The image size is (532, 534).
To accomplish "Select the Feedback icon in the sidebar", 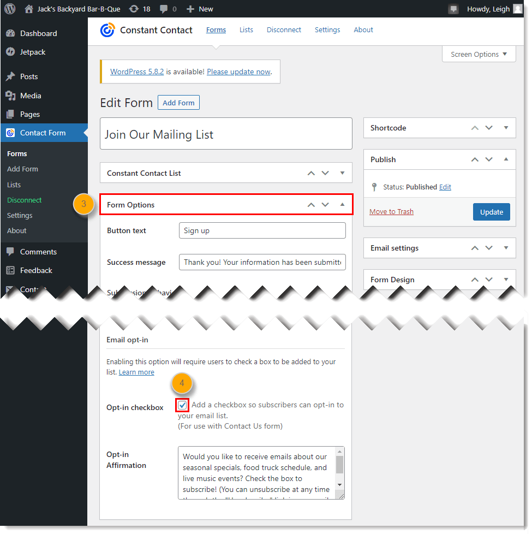I will [x=11, y=270].
